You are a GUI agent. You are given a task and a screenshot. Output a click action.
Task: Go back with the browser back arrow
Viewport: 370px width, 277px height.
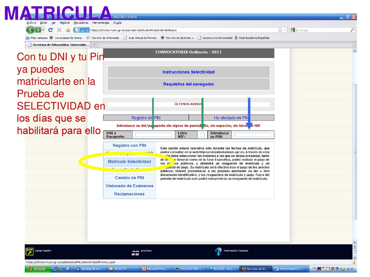pyautogui.click(x=30, y=30)
